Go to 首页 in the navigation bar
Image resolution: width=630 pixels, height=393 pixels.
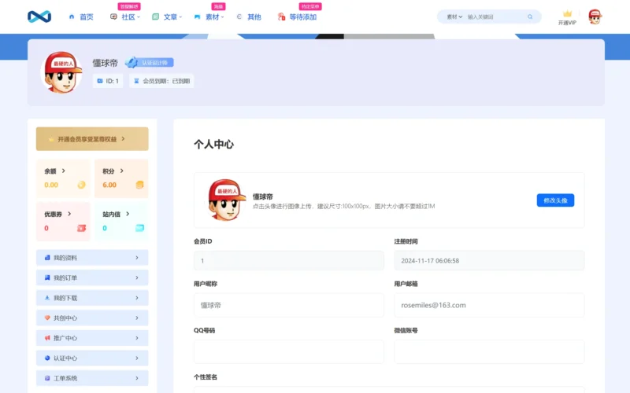tap(81, 17)
